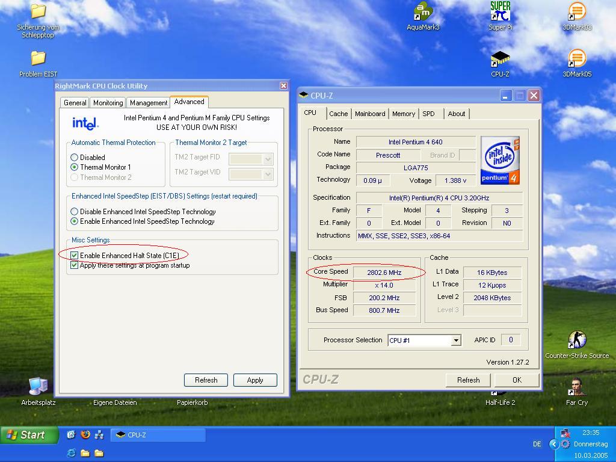Click the CPU-Z title bar chip icon
The image size is (616, 462).
(304, 95)
